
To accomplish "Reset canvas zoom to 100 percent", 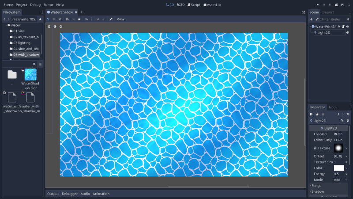I will [x=55, y=27].
